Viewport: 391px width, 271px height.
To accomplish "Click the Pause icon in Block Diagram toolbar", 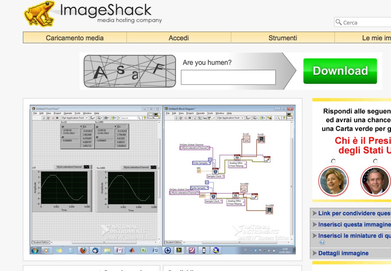I will tap(190, 118).
